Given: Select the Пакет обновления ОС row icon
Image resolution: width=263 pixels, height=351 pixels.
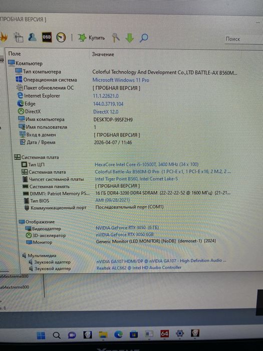Looking at the screenshot, I should pyautogui.click(x=20, y=87).
